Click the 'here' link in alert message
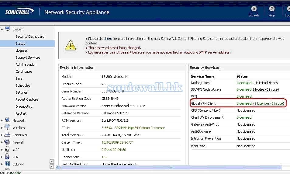 coord(109,39)
